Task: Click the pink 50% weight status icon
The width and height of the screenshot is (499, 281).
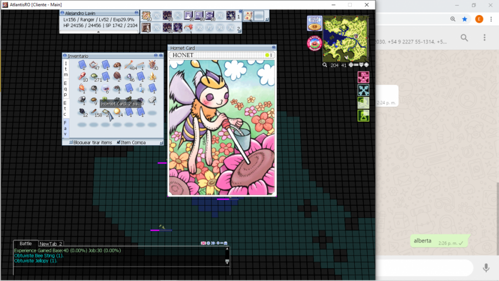Action: 363,77
